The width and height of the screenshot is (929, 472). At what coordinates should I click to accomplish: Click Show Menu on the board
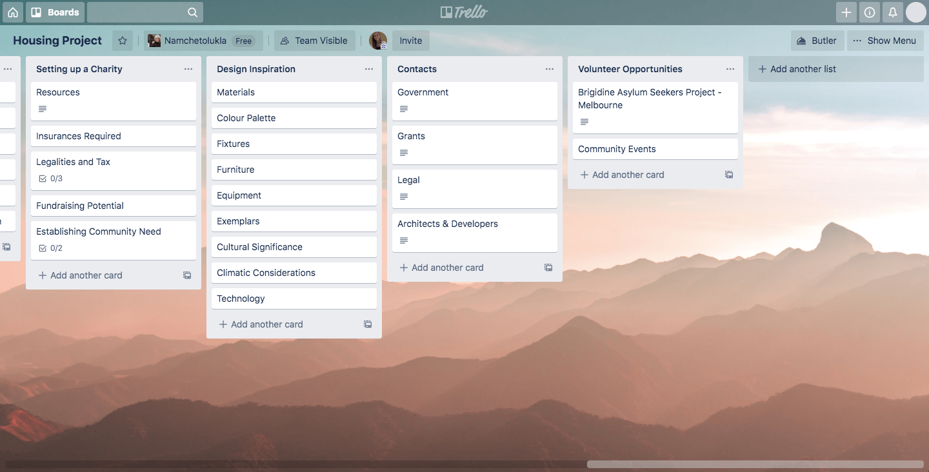coord(884,41)
